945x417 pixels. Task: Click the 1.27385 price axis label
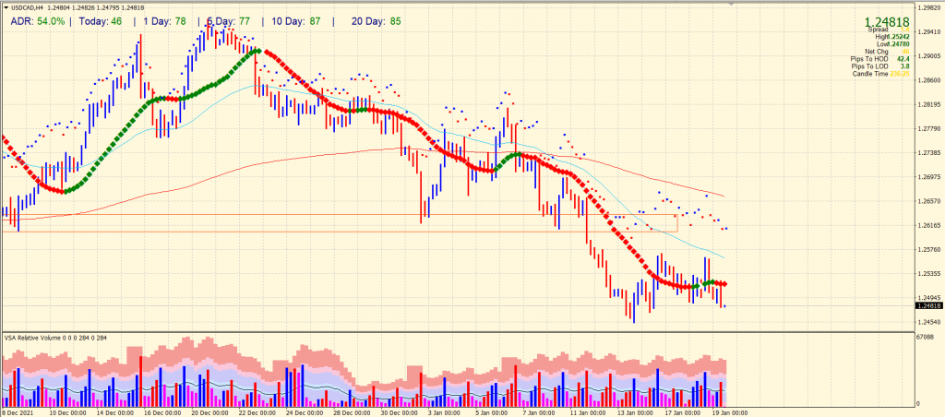[x=929, y=153]
